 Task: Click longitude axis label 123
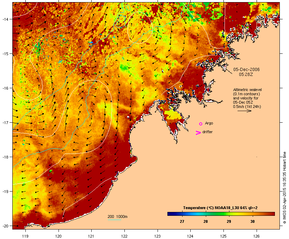pyautogui.click(x=157, y=236)
